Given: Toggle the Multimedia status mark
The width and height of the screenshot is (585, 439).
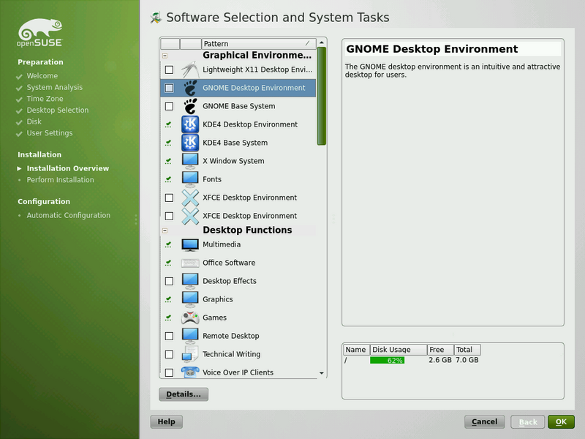Looking at the screenshot, I should 169,244.
